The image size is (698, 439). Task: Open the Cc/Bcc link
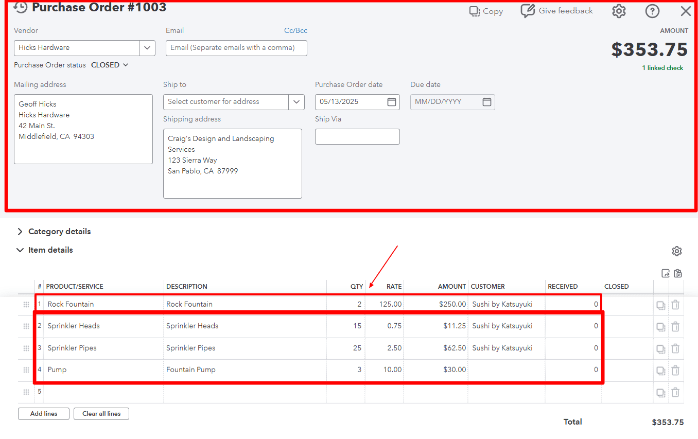pos(295,30)
